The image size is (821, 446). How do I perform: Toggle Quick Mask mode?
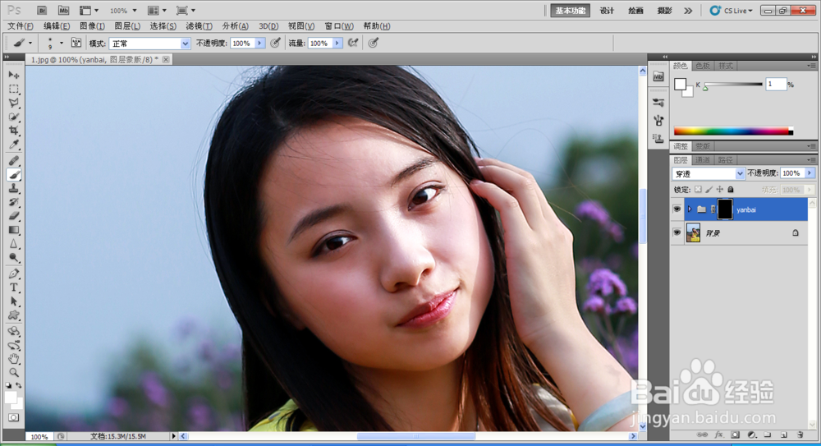pos(14,418)
